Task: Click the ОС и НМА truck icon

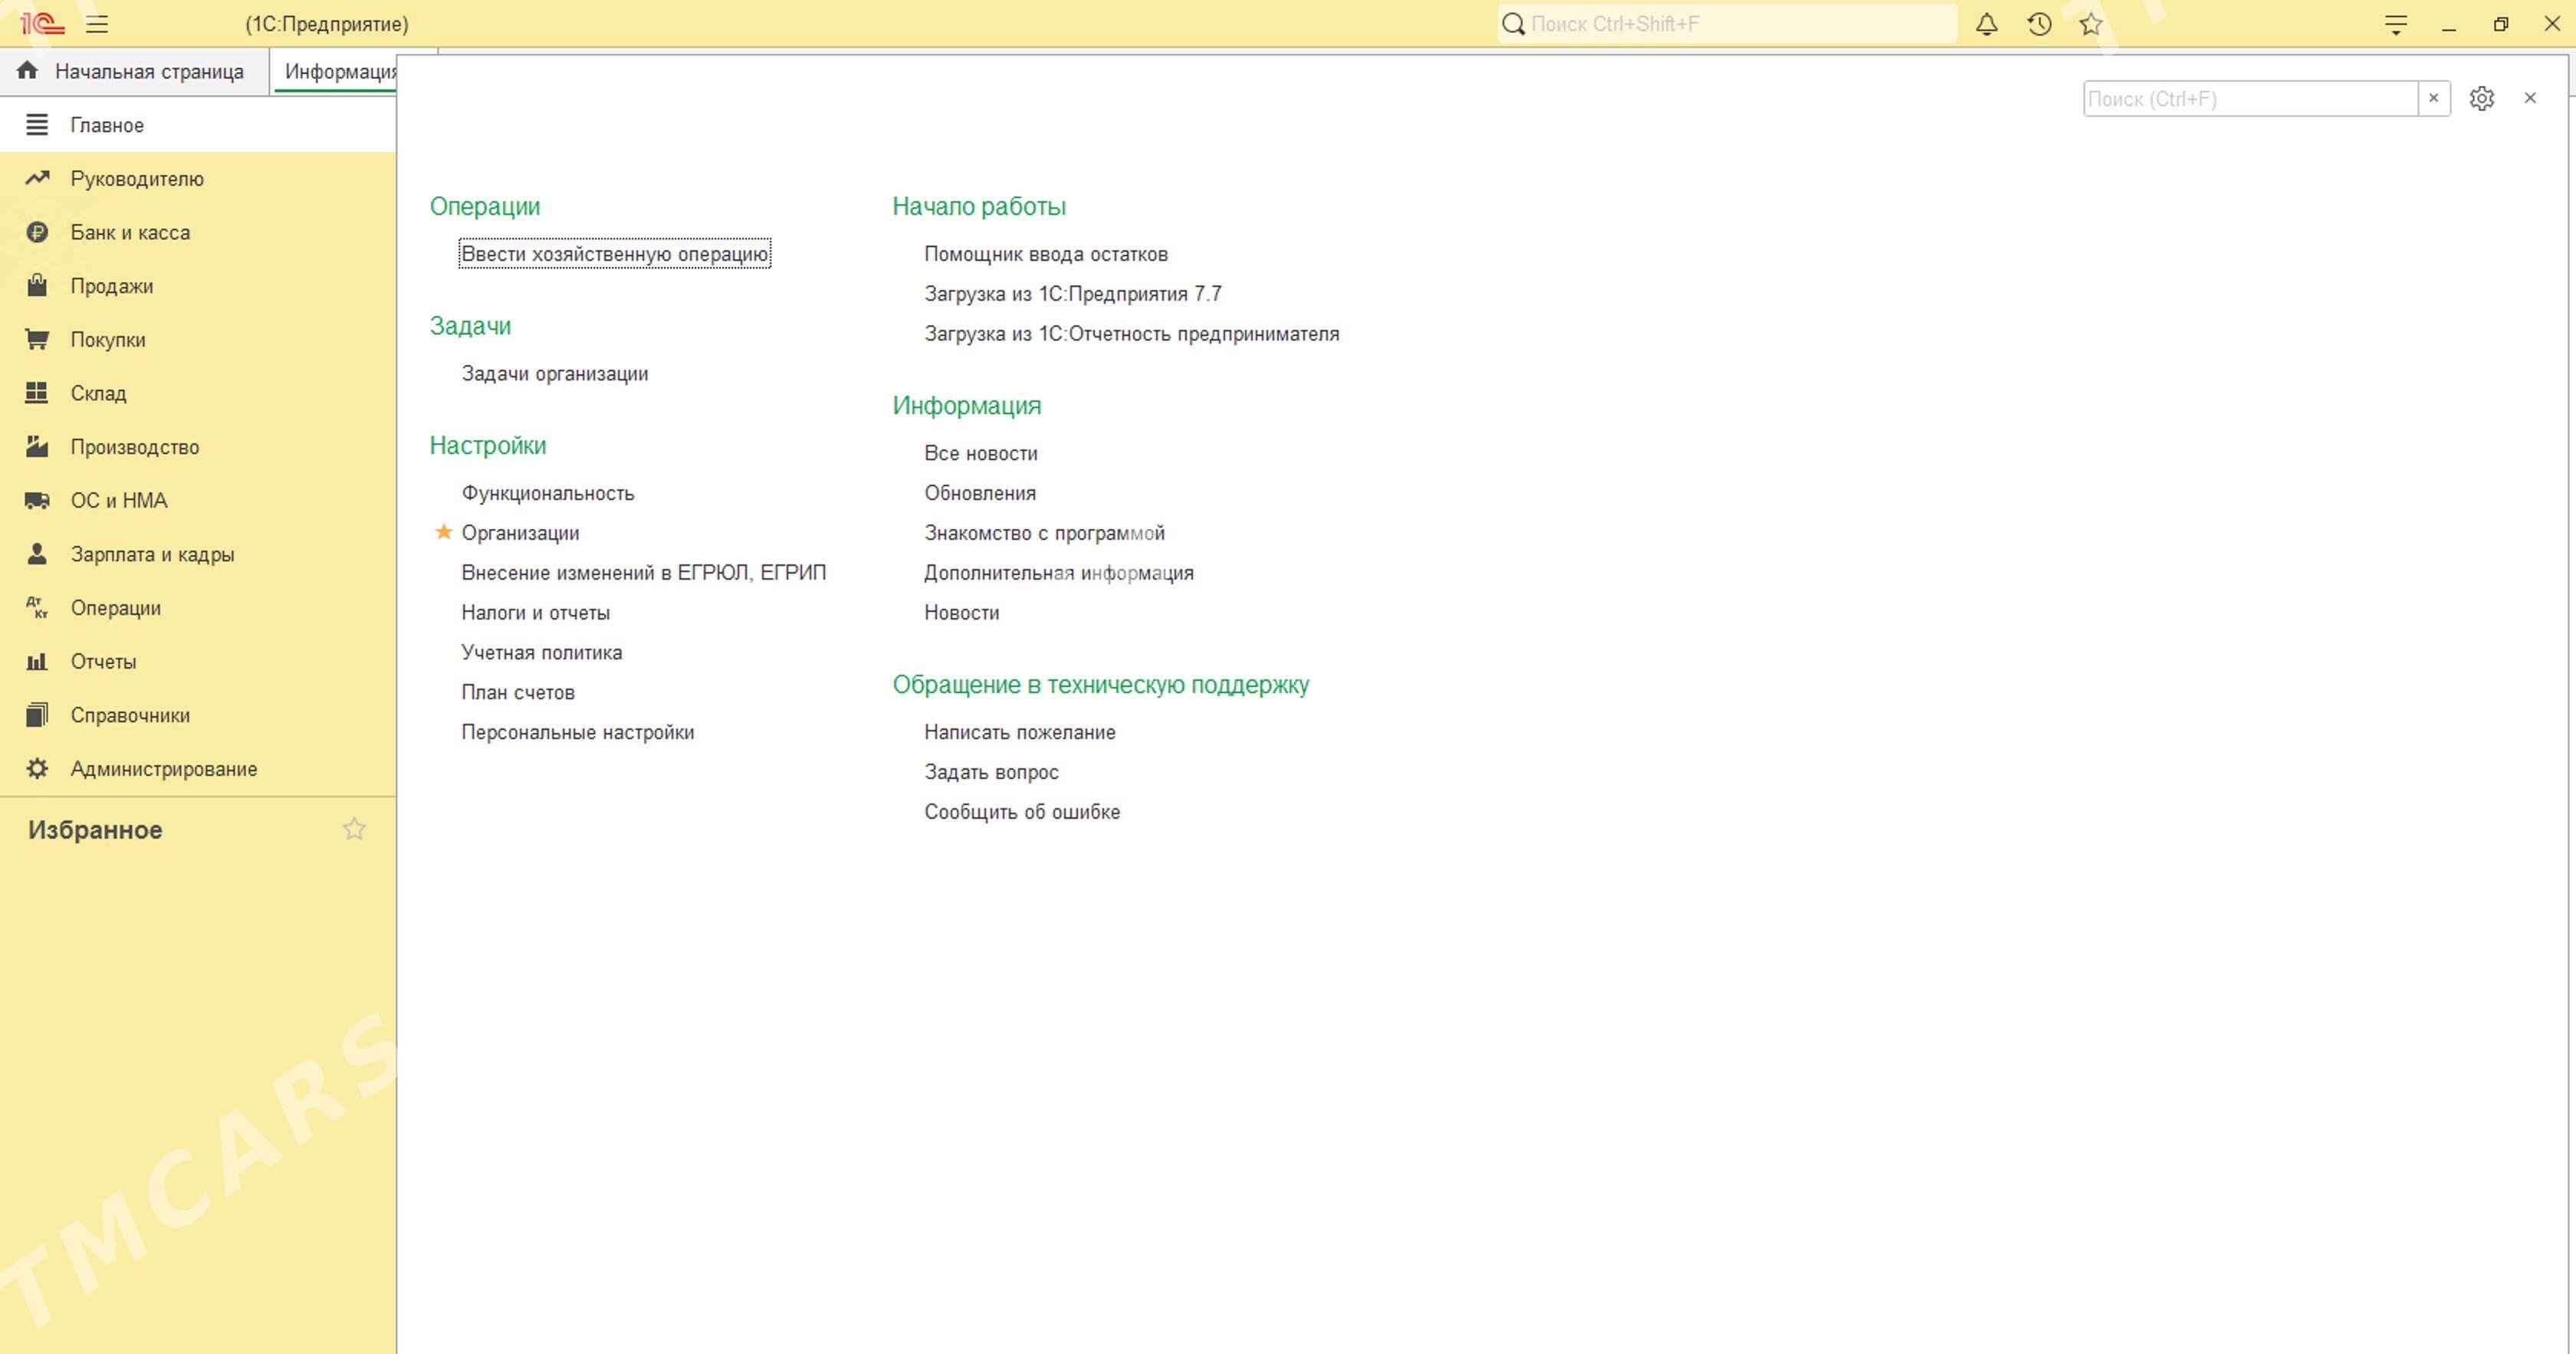Action: pos(37,500)
